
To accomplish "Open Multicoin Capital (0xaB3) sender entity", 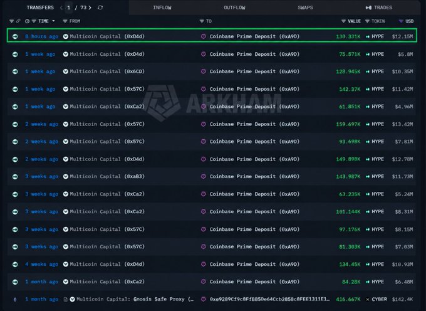I will 107,176.
